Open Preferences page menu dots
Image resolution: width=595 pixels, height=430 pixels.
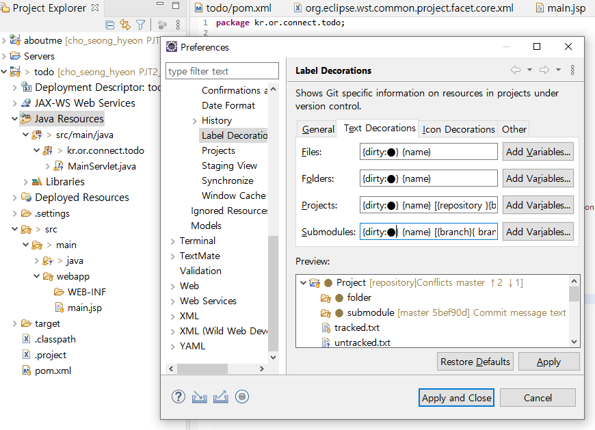tap(572, 70)
